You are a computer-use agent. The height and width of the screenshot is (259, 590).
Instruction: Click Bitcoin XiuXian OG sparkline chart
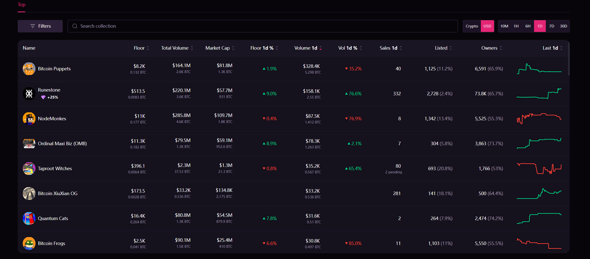(x=539, y=193)
